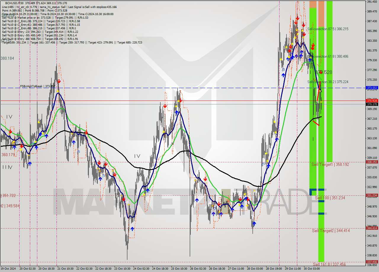This screenshot has height=272, width=379.
Task: Select the 'Sell correction 38.2 | 375.224' label
Action: (x=327, y=82)
